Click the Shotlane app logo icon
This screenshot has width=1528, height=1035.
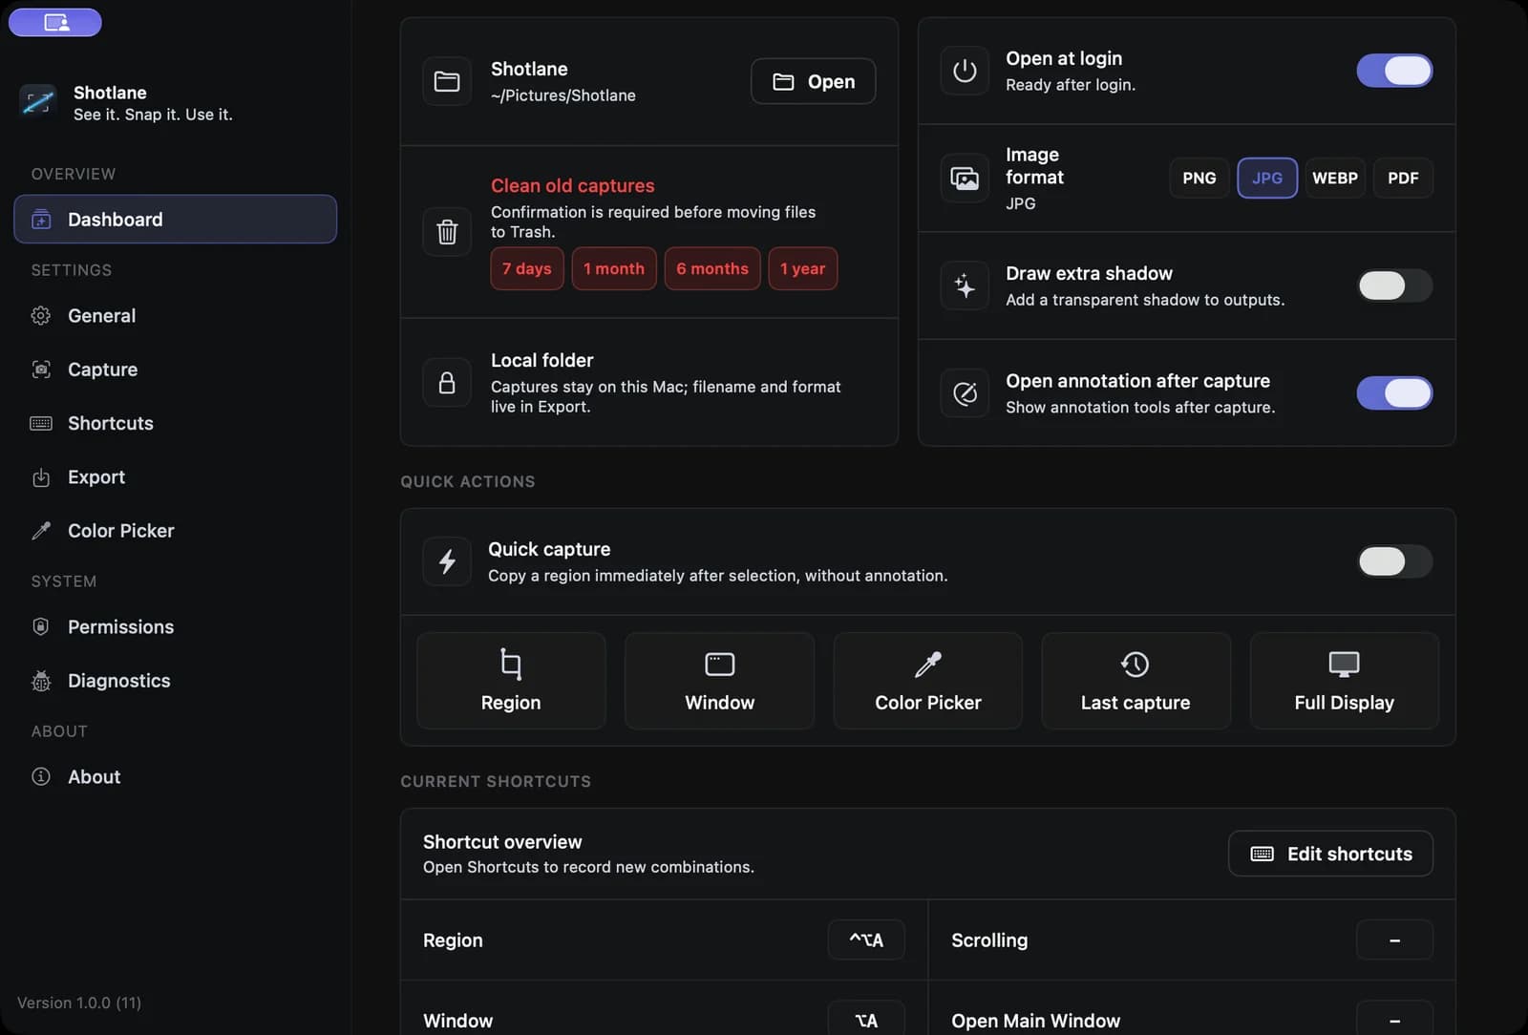(x=38, y=101)
